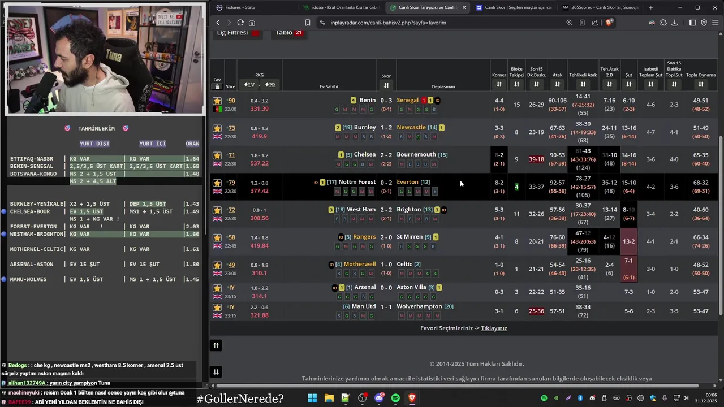
Task: Sort by the Tehlikeli Atak column arrows
Action: pos(583,84)
